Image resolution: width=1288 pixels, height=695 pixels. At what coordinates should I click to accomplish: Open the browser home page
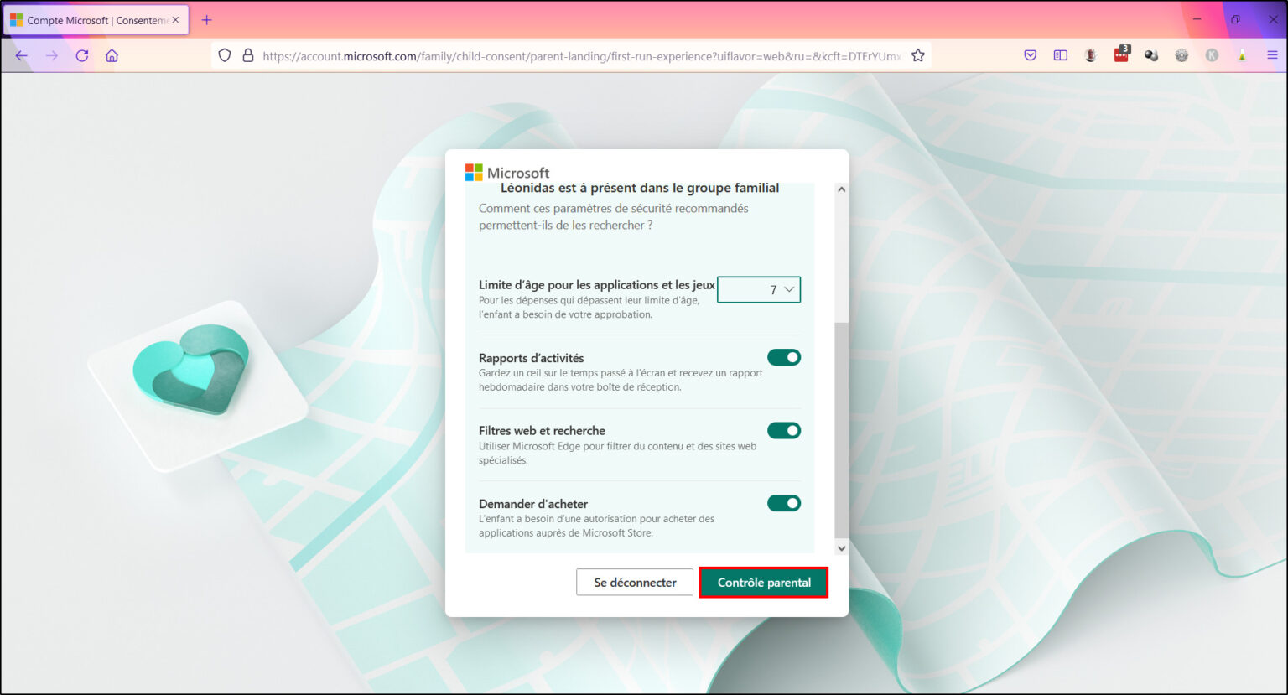[x=112, y=55]
